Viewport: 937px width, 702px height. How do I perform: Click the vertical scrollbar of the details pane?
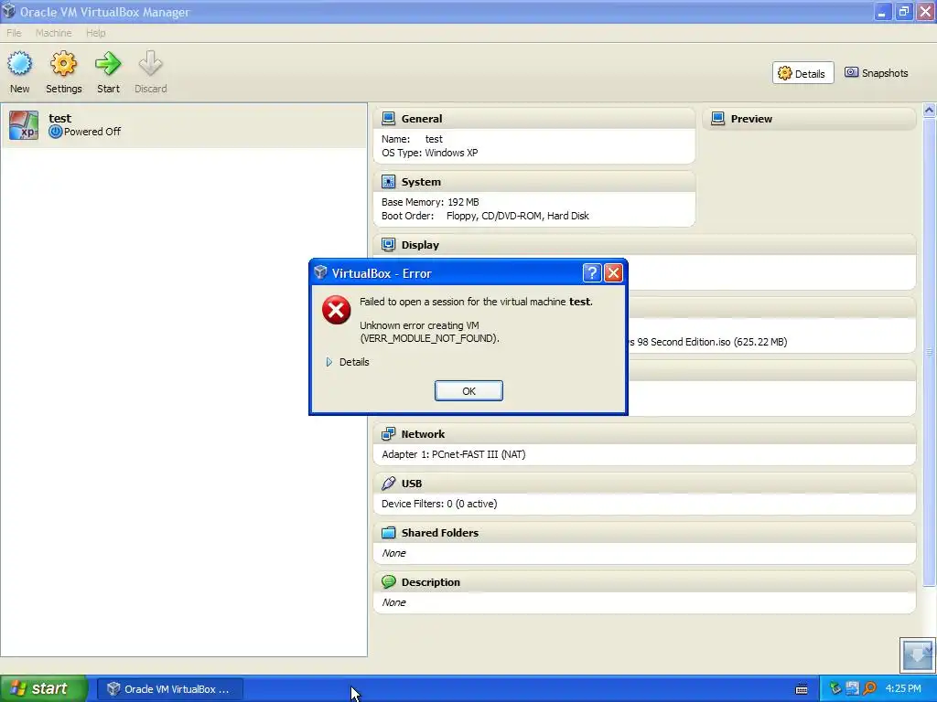coord(929,352)
